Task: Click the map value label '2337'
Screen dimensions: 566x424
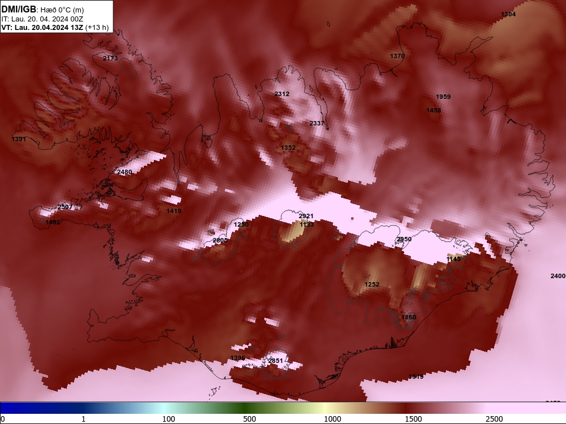Action: [x=316, y=123]
